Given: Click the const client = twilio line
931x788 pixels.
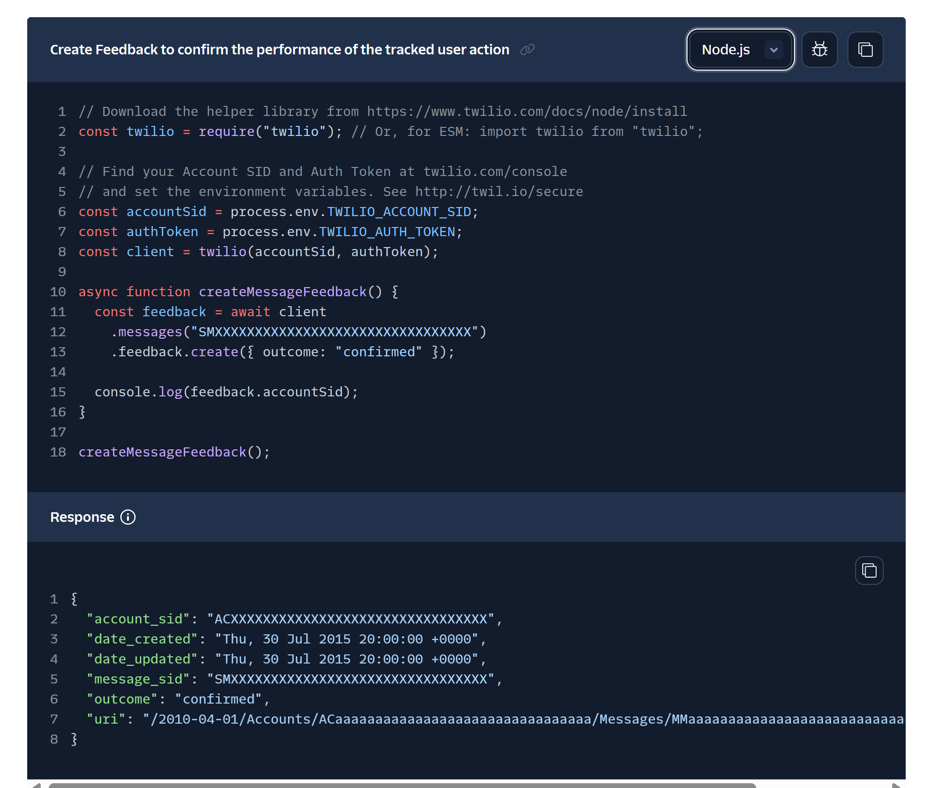Looking at the screenshot, I should 258,252.
